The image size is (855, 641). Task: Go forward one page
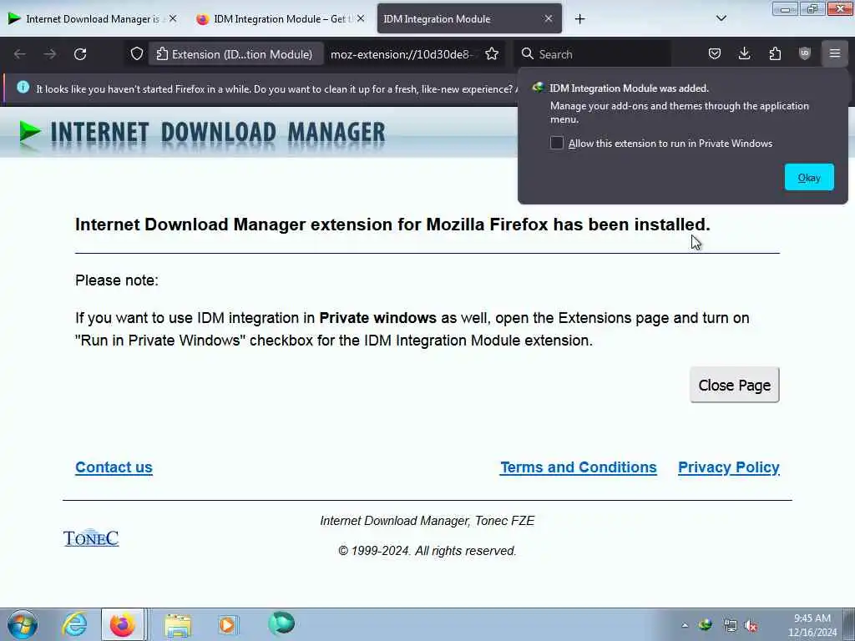point(49,54)
